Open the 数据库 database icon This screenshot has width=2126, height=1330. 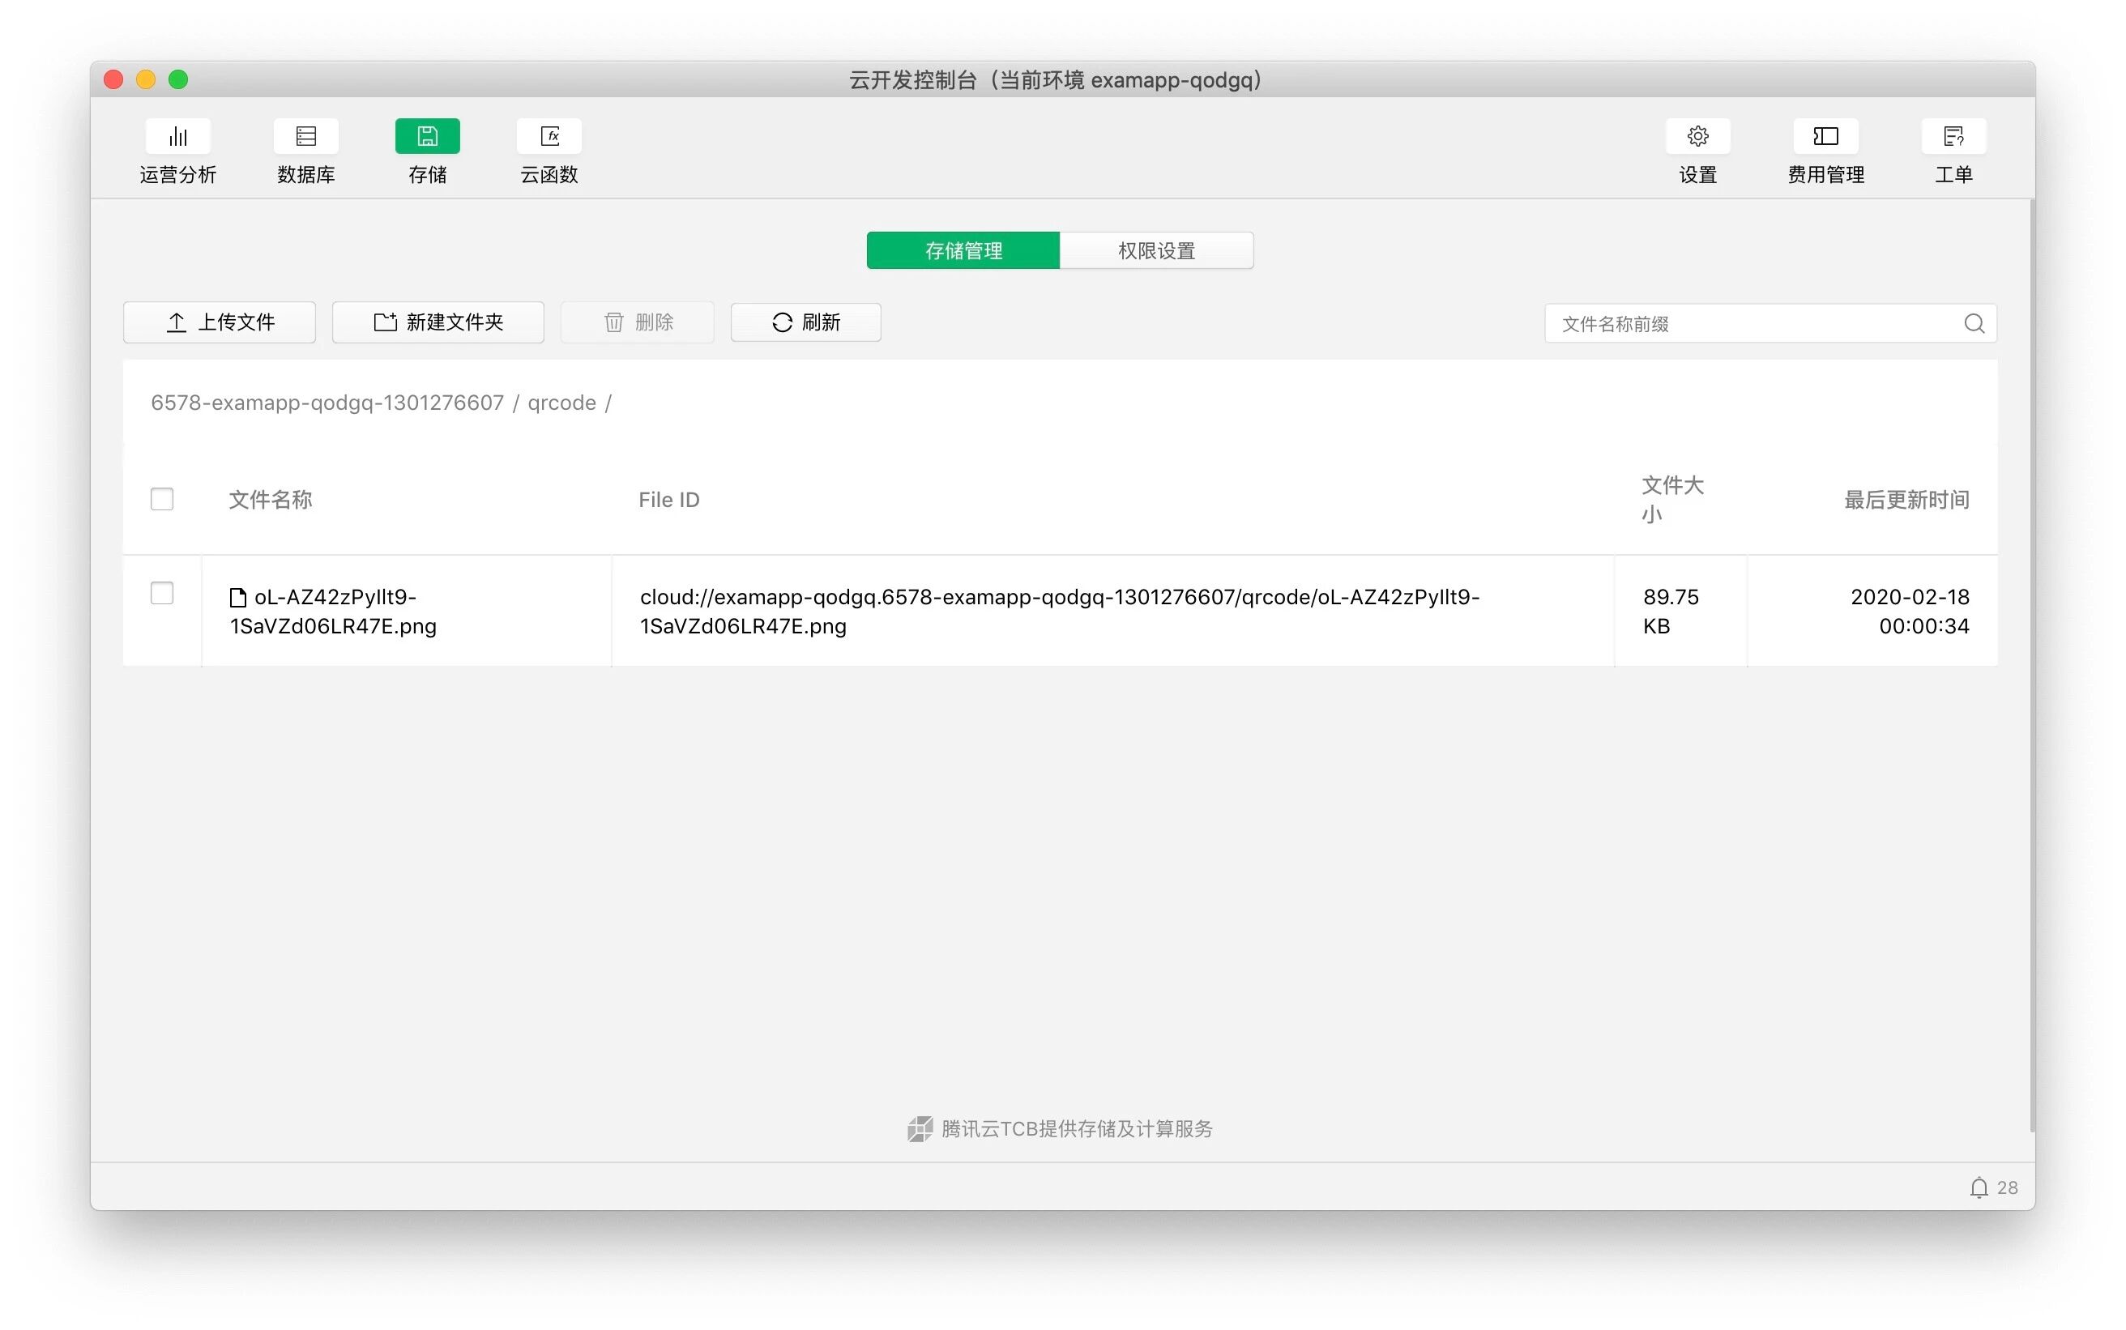click(x=305, y=136)
